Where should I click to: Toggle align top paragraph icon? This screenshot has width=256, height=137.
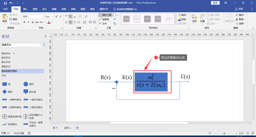coord(66,16)
